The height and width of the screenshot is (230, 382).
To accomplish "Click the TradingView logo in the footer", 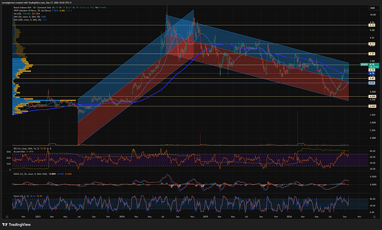I will coord(17,224).
